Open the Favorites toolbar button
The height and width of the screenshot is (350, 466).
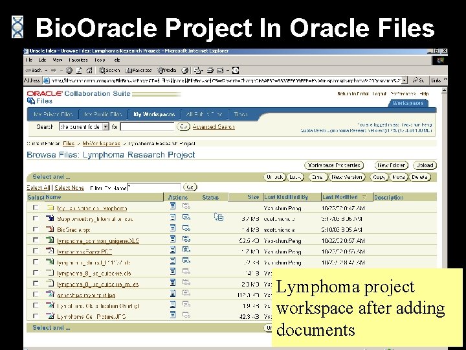click(x=139, y=71)
